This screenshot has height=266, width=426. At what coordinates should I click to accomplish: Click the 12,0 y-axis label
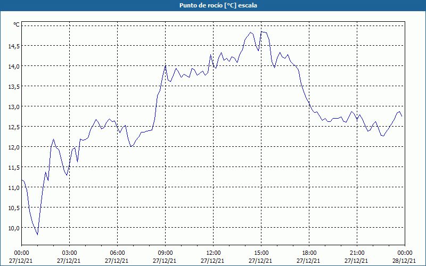click(x=14, y=147)
